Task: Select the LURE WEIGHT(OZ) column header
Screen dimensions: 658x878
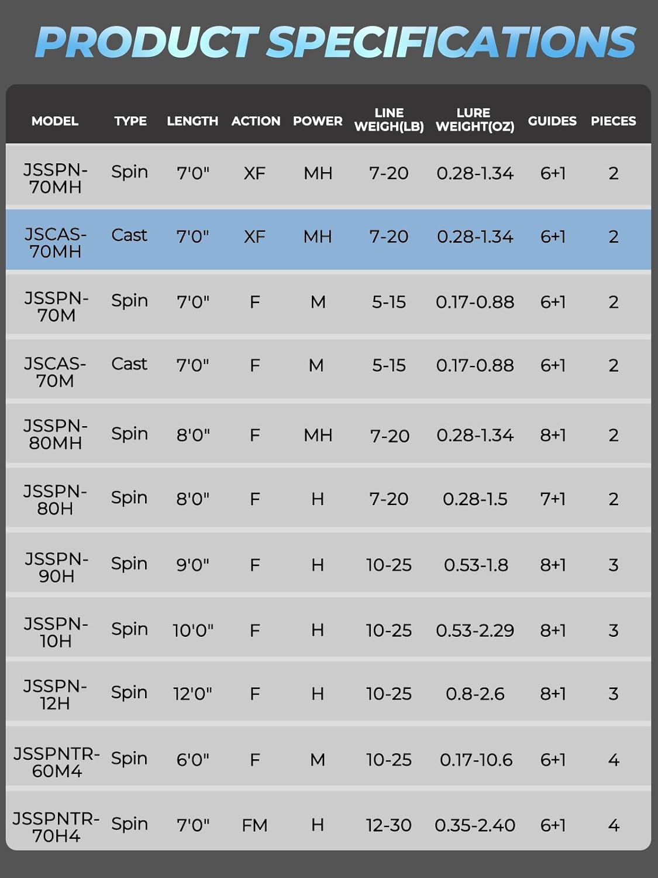Action: [x=475, y=120]
